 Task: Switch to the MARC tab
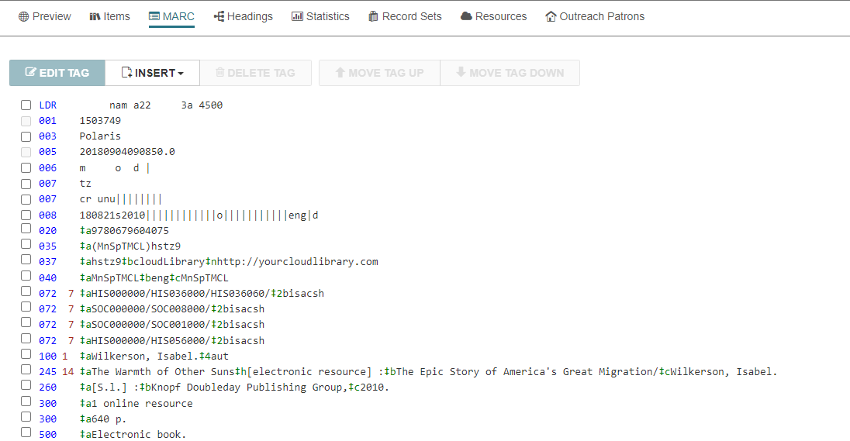click(x=172, y=17)
